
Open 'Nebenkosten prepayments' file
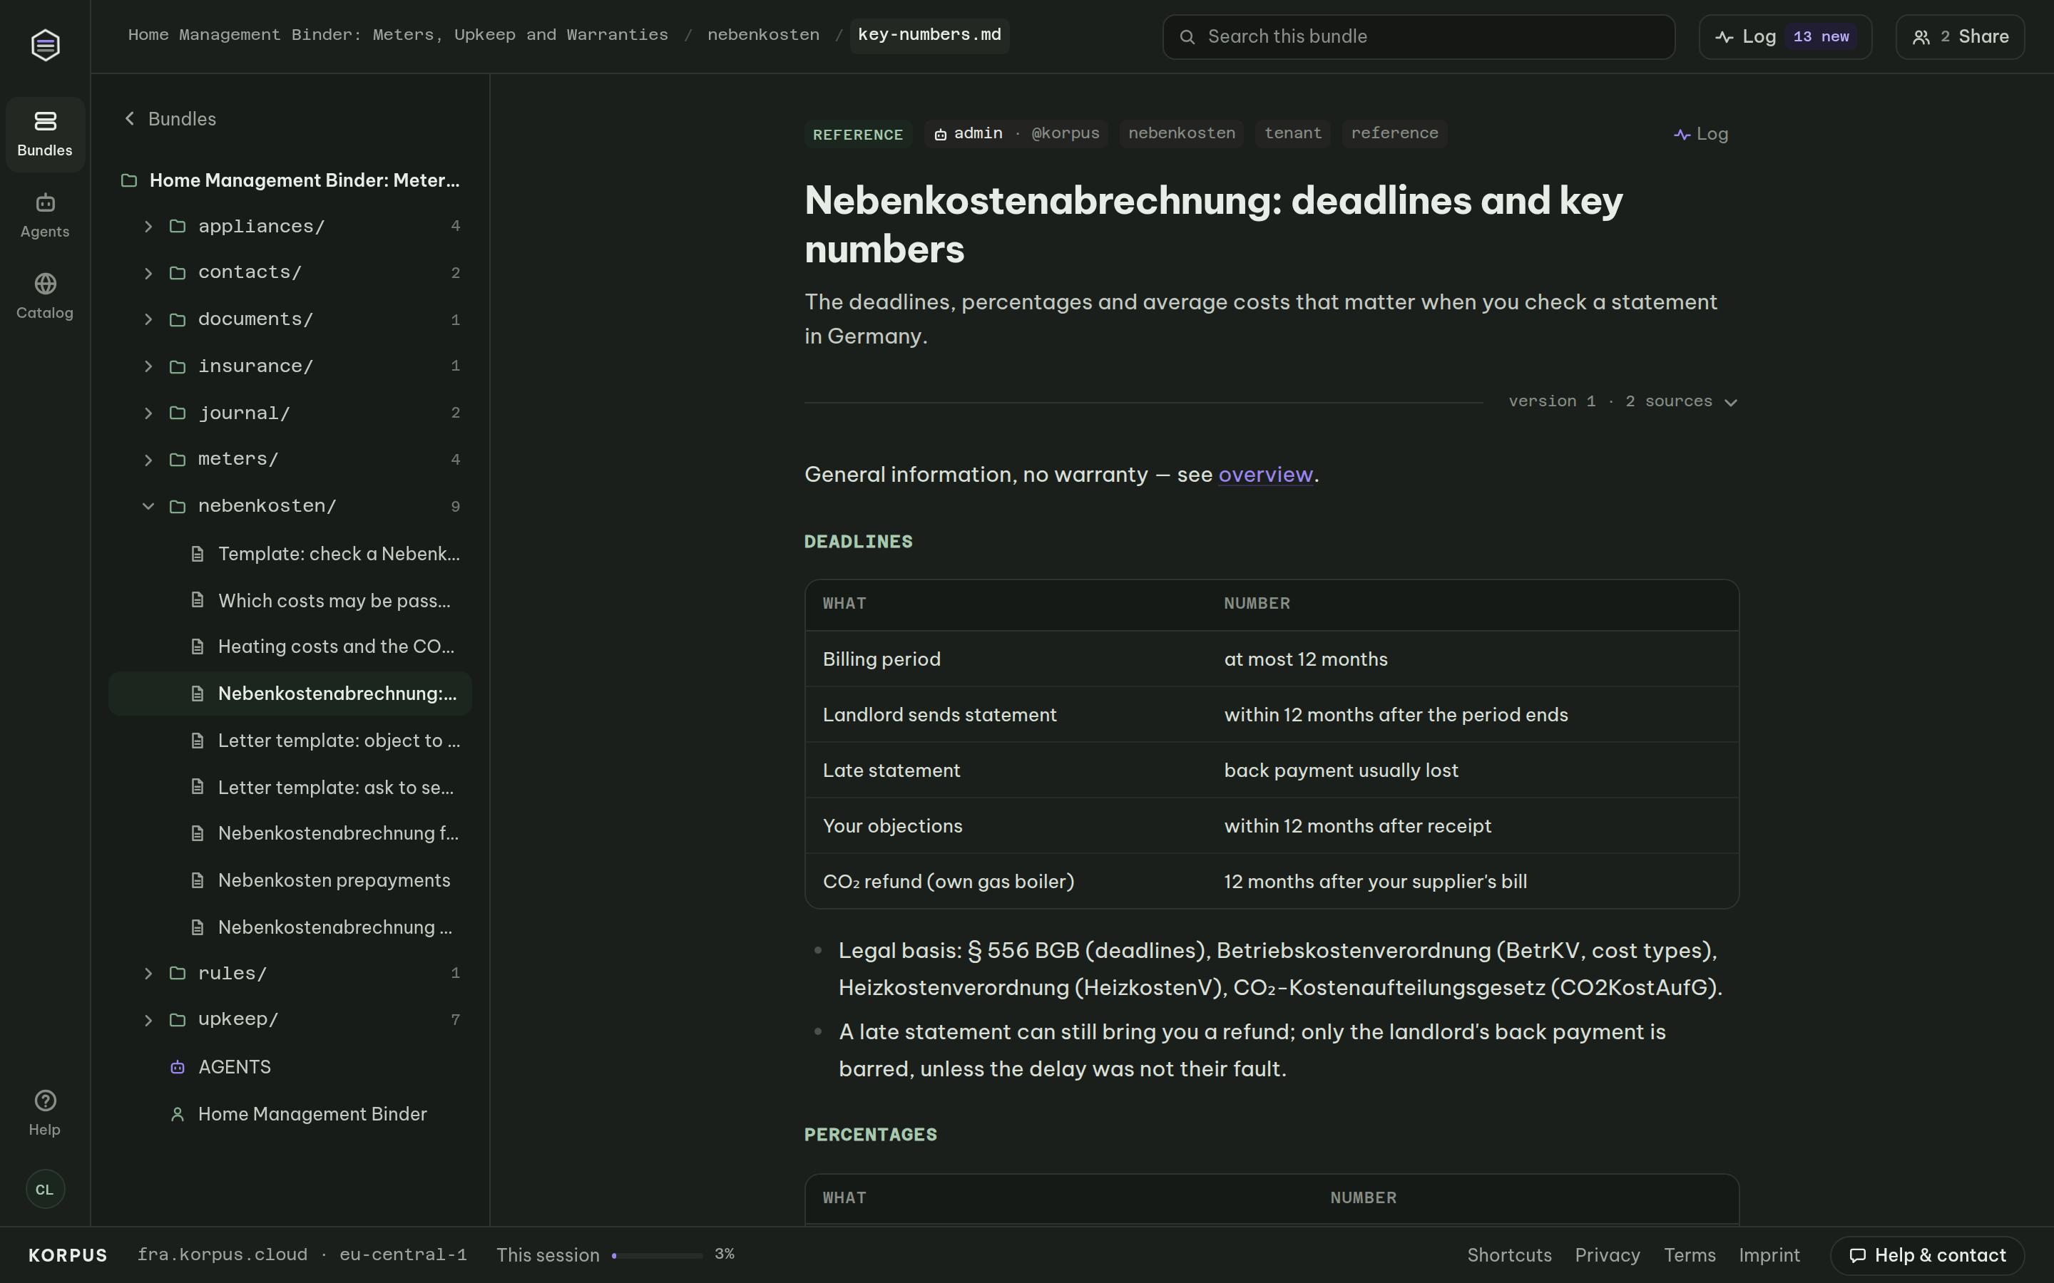click(290, 881)
